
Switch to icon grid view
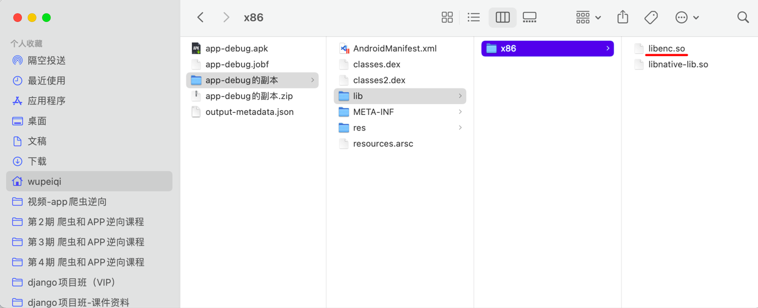coord(447,17)
